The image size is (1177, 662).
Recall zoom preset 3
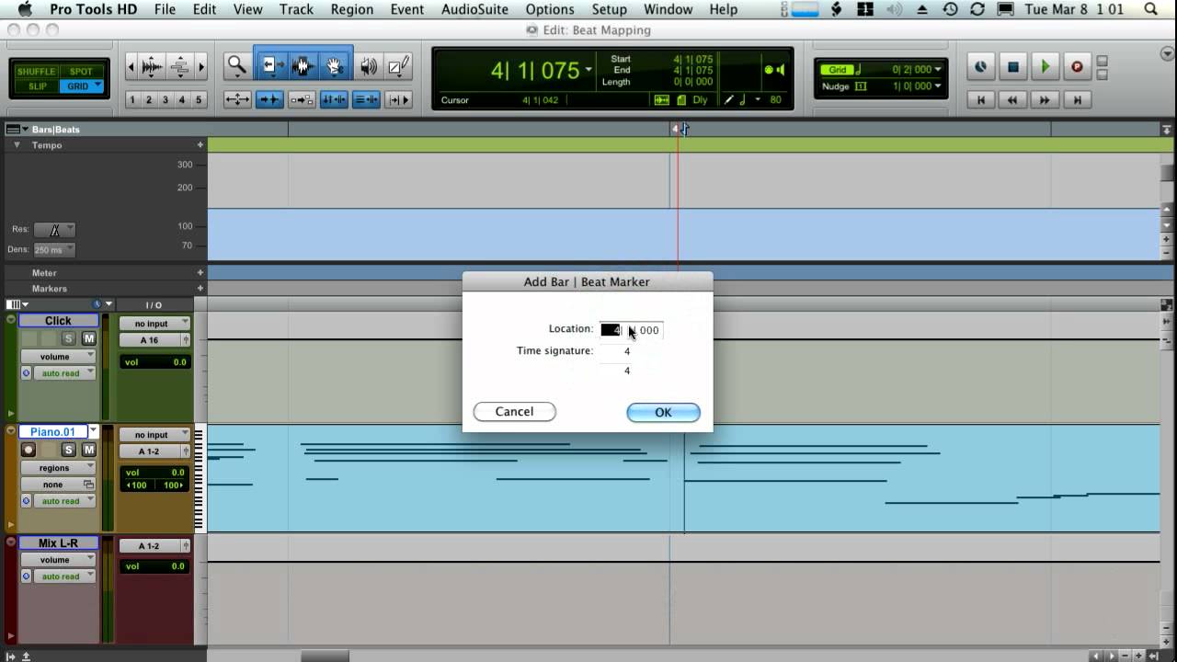166,99
